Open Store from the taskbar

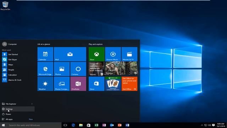pyautogui.click(x=89, y=125)
